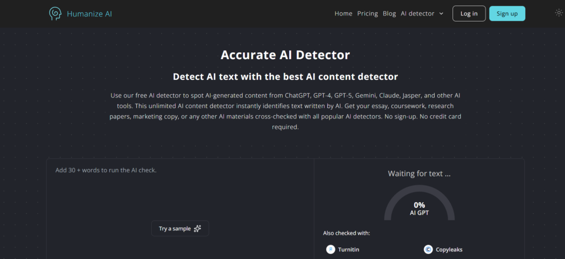The image size is (565, 259).
Task: Click the Turnitin logo icon
Action: [331, 250]
